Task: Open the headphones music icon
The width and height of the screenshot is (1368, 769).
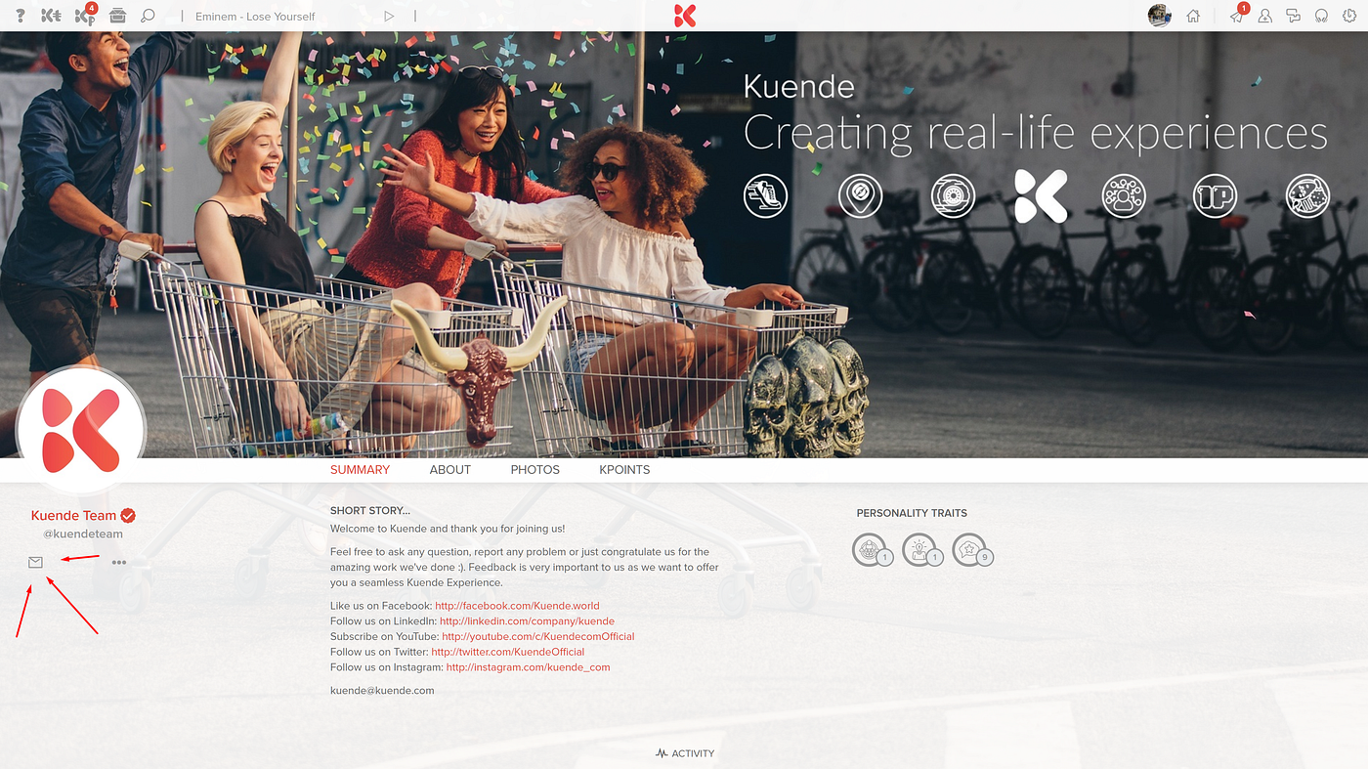Action: pyautogui.click(x=1321, y=16)
